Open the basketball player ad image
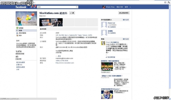Image resolution: width=171 pixels, height=100 pixels. 107,95
